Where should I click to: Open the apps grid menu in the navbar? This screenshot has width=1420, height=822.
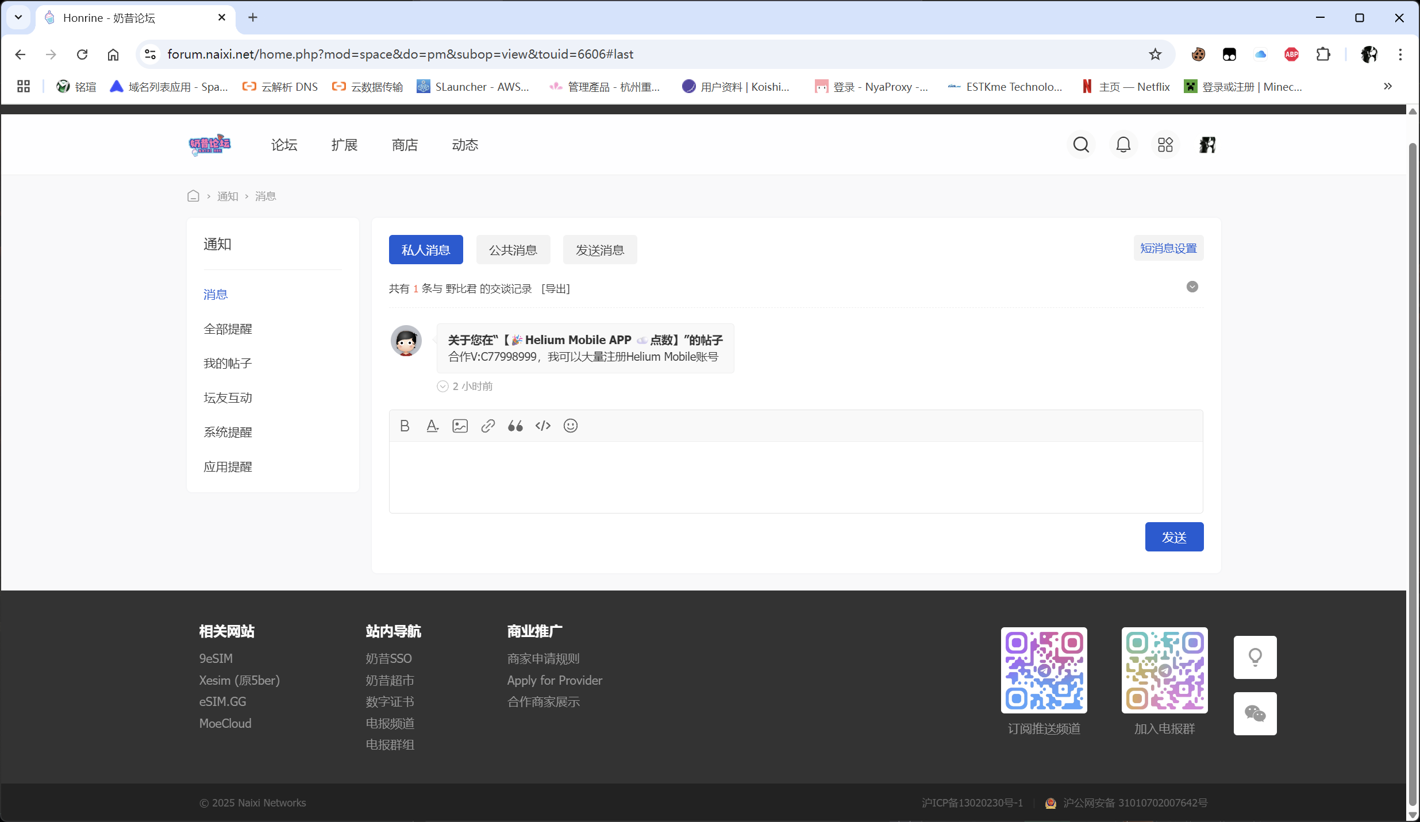click(x=1165, y=144)
